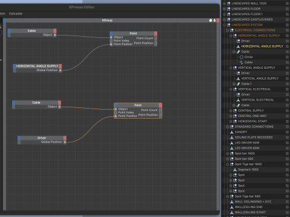Select the VERTICAL ELECTRICAL group row
The height and width of the screenshot is (217, 290).
pyautogui.click(x=256, y=89)
